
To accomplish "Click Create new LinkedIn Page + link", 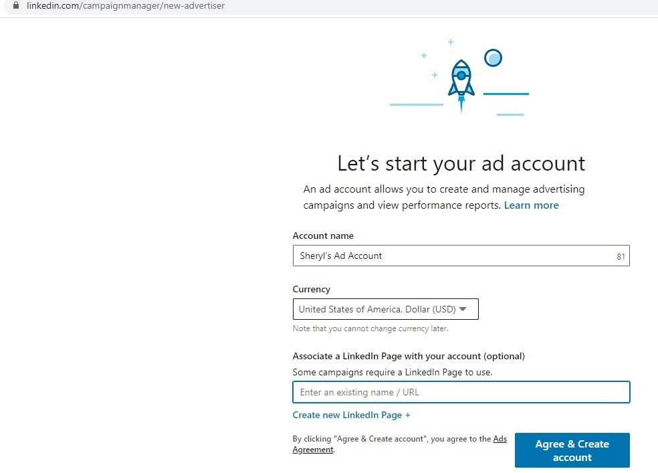I will (351, 415).
